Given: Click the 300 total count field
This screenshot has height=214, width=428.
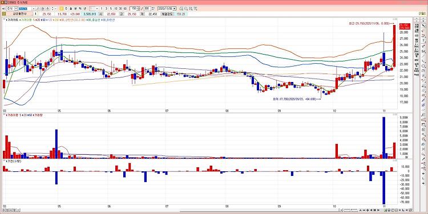Looking at the screenshot, I should 148,9.
